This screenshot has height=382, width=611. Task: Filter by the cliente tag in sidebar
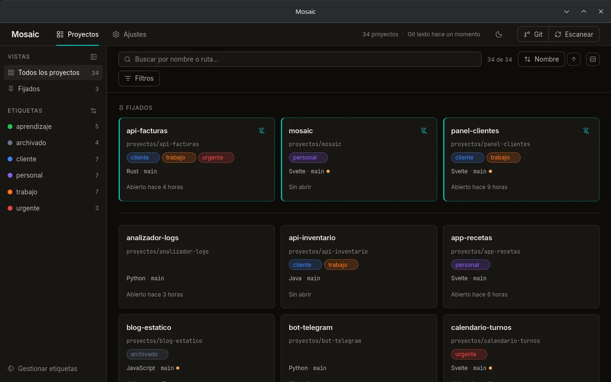tap(53, 159)
